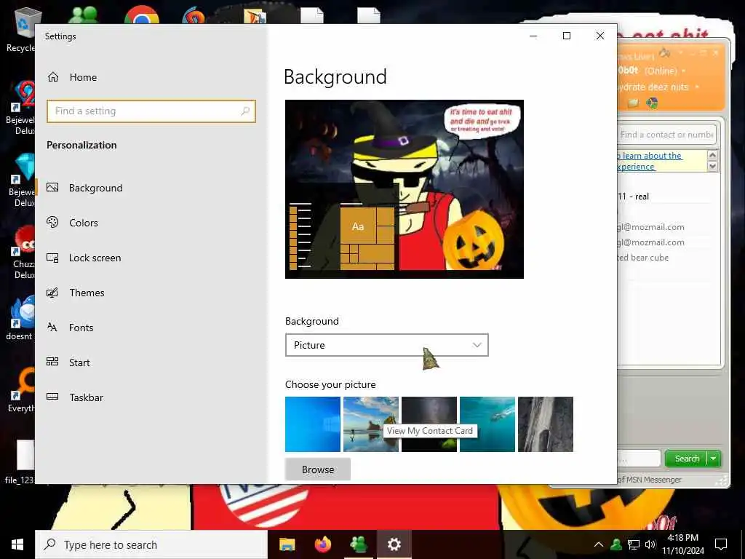This screenshot has width=745, height=559.
Task: Open the Background type dropdown showing Picture
Action: pos(387,345)
